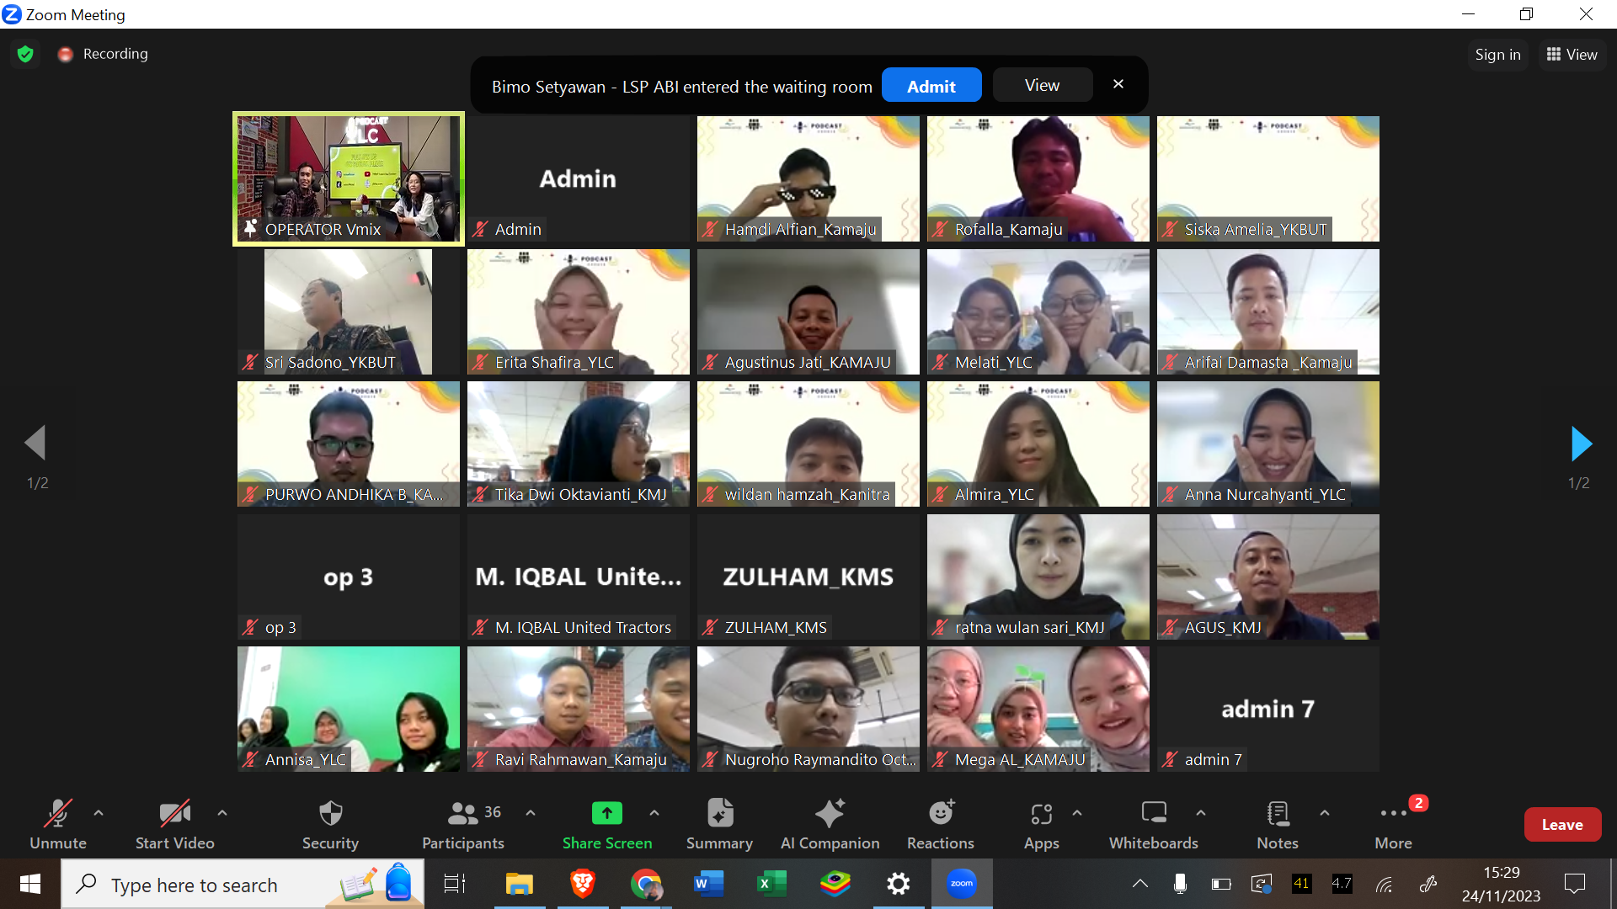
Task: Click the red Leave button
Action: (1561, 825)
